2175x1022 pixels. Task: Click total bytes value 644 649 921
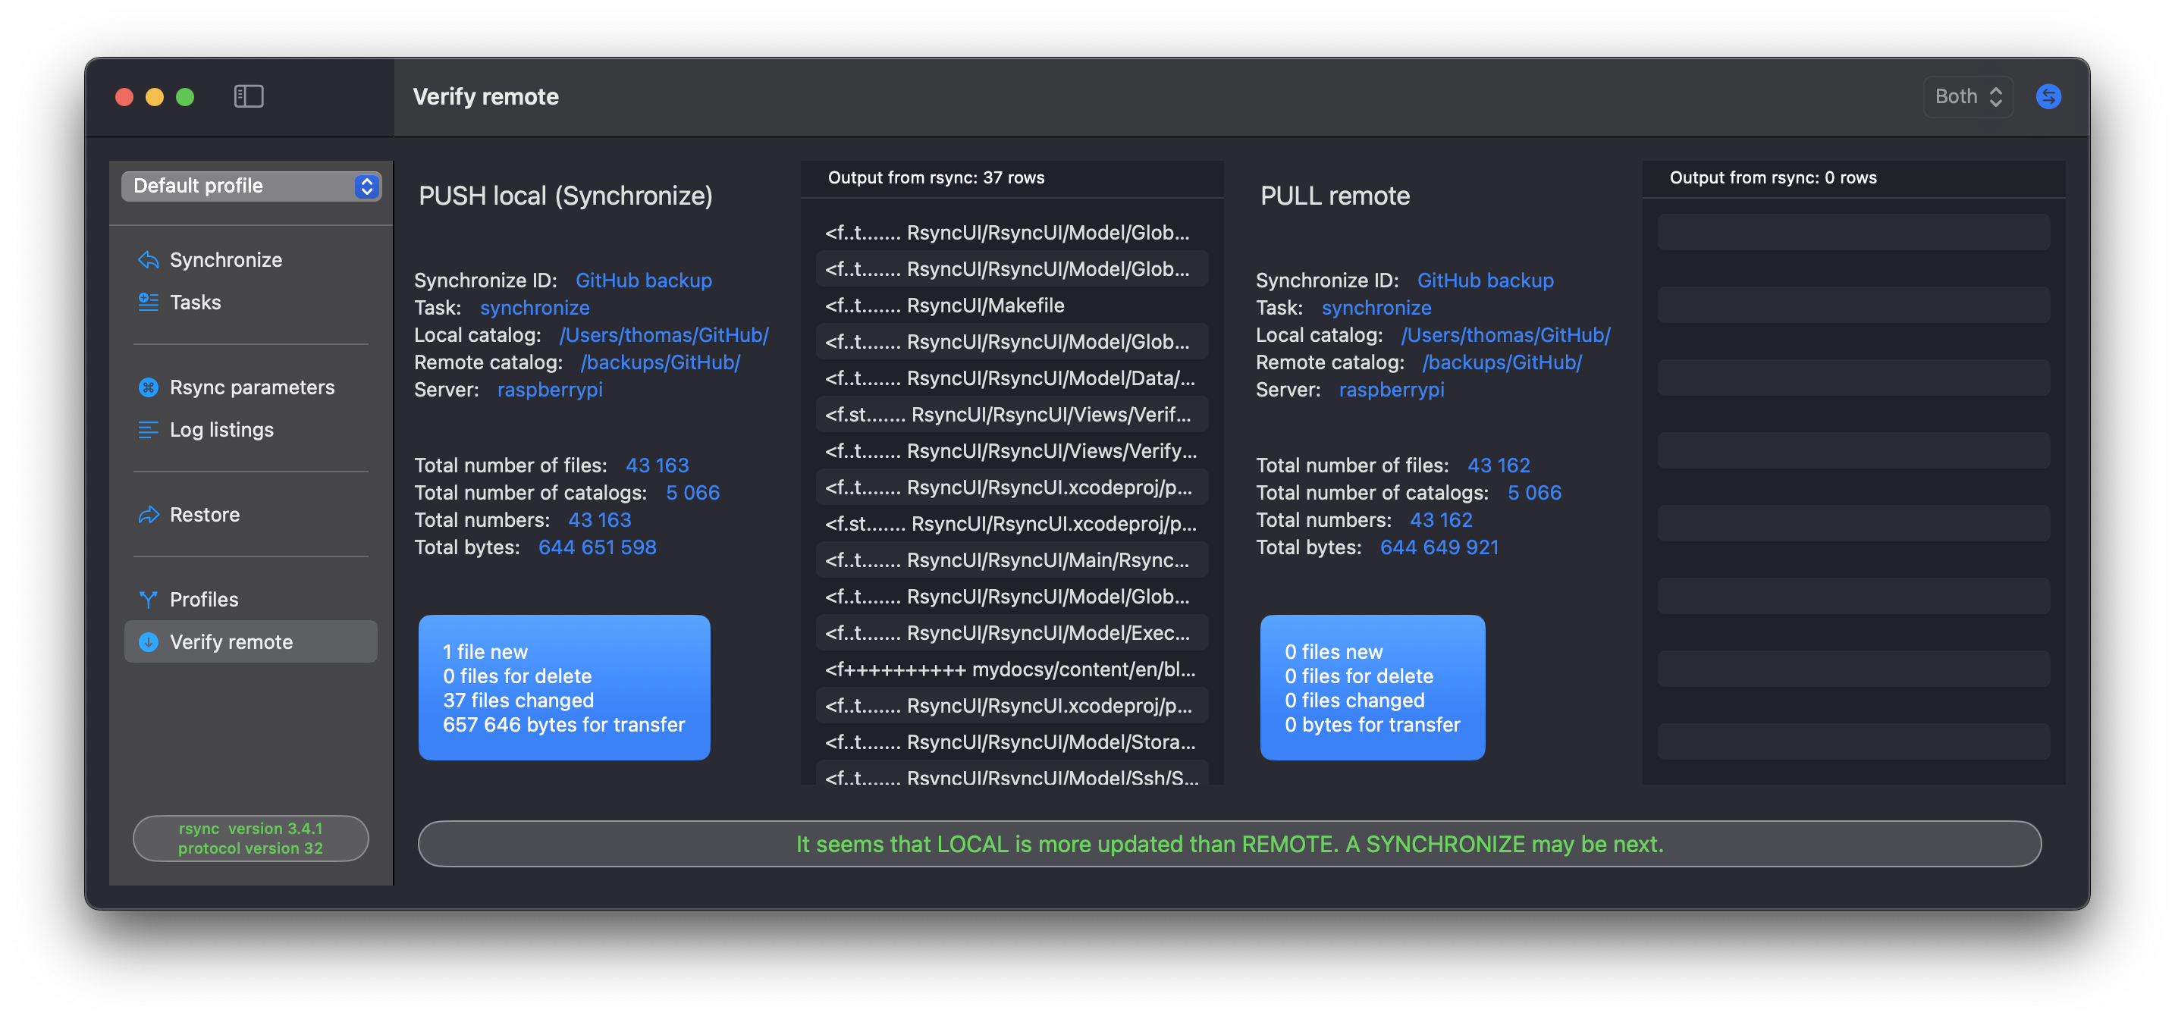click(x=1439, y=547)
